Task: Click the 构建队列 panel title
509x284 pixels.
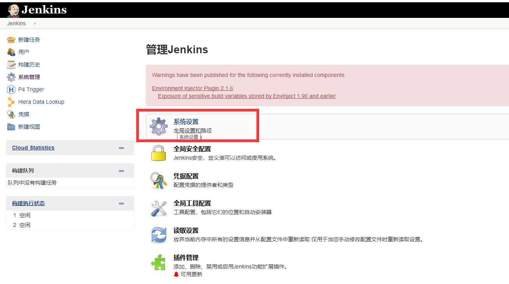Action: click(23, 171)
